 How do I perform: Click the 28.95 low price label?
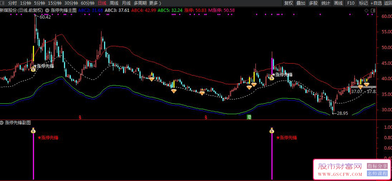[x=342, y=113]
